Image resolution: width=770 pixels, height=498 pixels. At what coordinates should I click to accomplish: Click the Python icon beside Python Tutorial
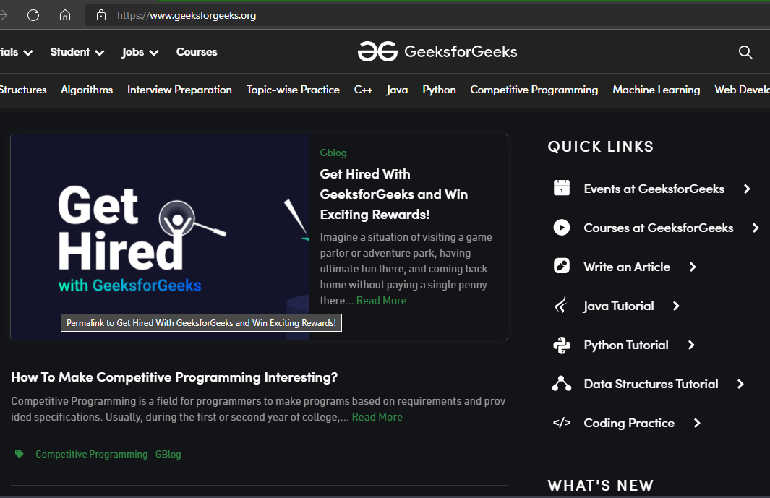point(562,345)
